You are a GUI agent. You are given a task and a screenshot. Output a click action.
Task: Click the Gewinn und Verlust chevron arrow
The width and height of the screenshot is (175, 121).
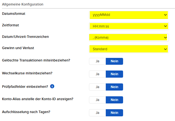(165, 49)
